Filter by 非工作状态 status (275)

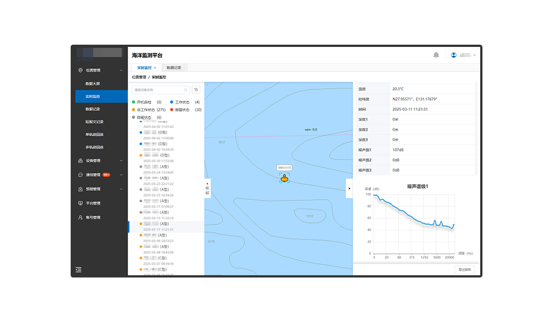pos(148,110)
